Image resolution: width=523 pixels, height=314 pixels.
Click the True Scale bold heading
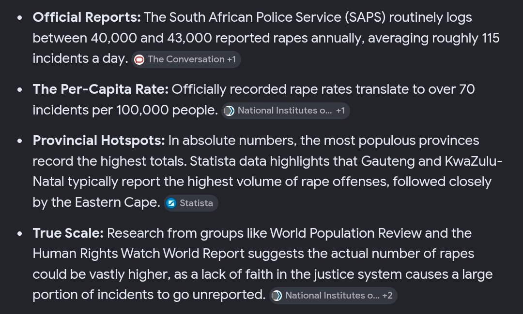pos(68,233)
